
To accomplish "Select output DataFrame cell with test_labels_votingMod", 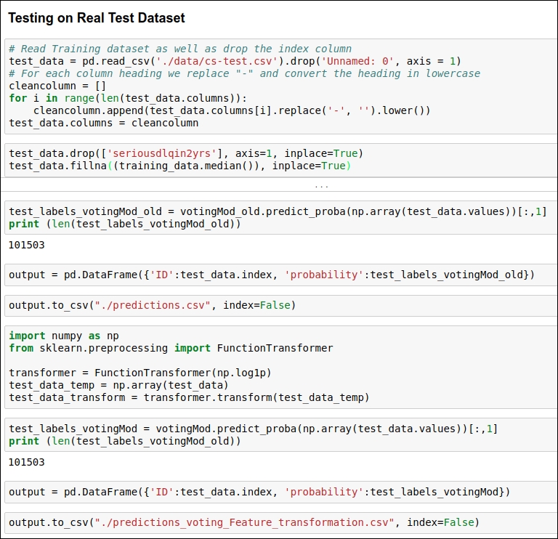I will click(x=280, y=492).
